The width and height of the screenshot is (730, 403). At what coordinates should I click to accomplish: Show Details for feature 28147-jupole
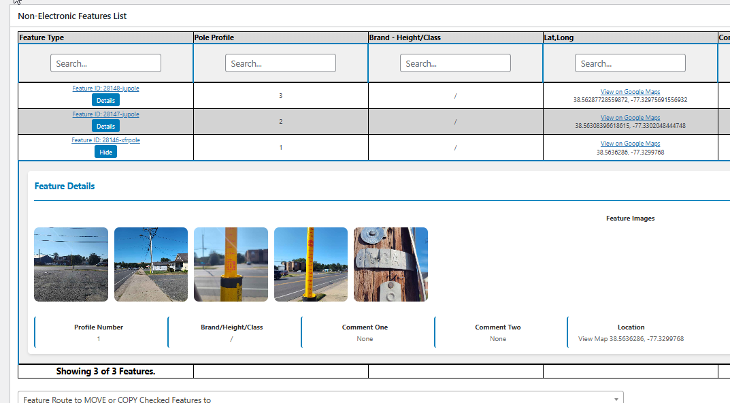(105, 126)
